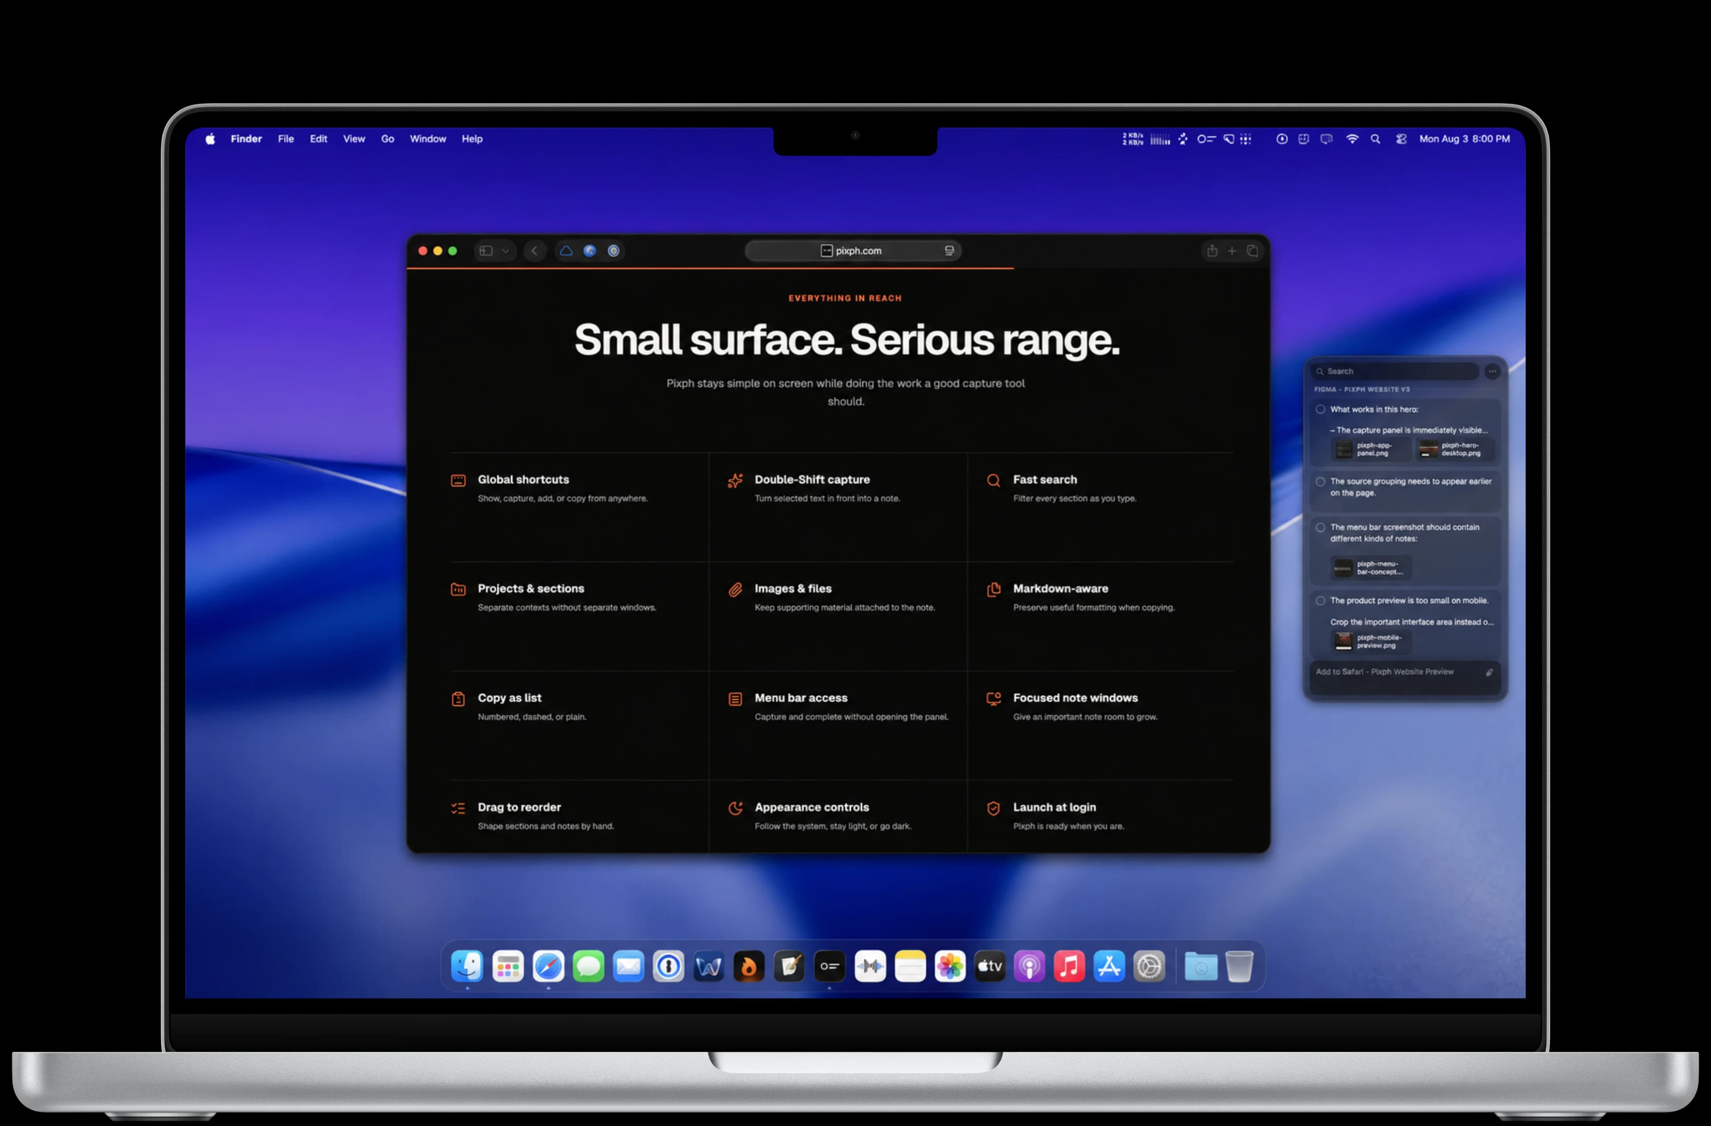Image resolution: width=1711 pixels, height=1126 pixels.
Task: Open the Go menu
Action: 388,139
